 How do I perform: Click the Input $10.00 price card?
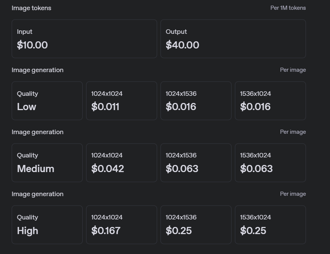pos(84,39)
